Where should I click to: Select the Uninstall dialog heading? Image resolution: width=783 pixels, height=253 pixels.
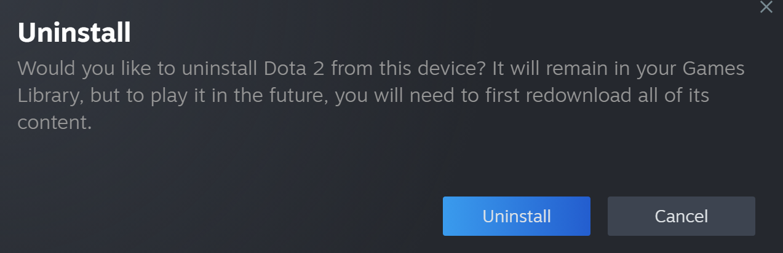point(74,33)
